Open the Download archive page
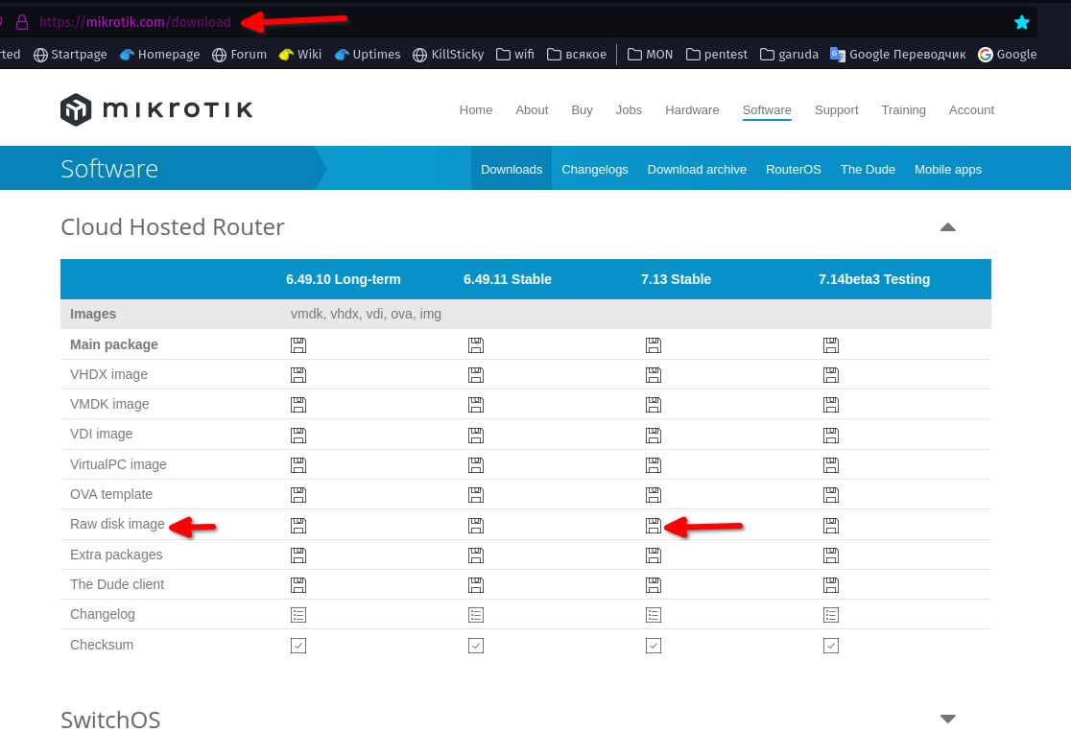 tap(697, 169)
